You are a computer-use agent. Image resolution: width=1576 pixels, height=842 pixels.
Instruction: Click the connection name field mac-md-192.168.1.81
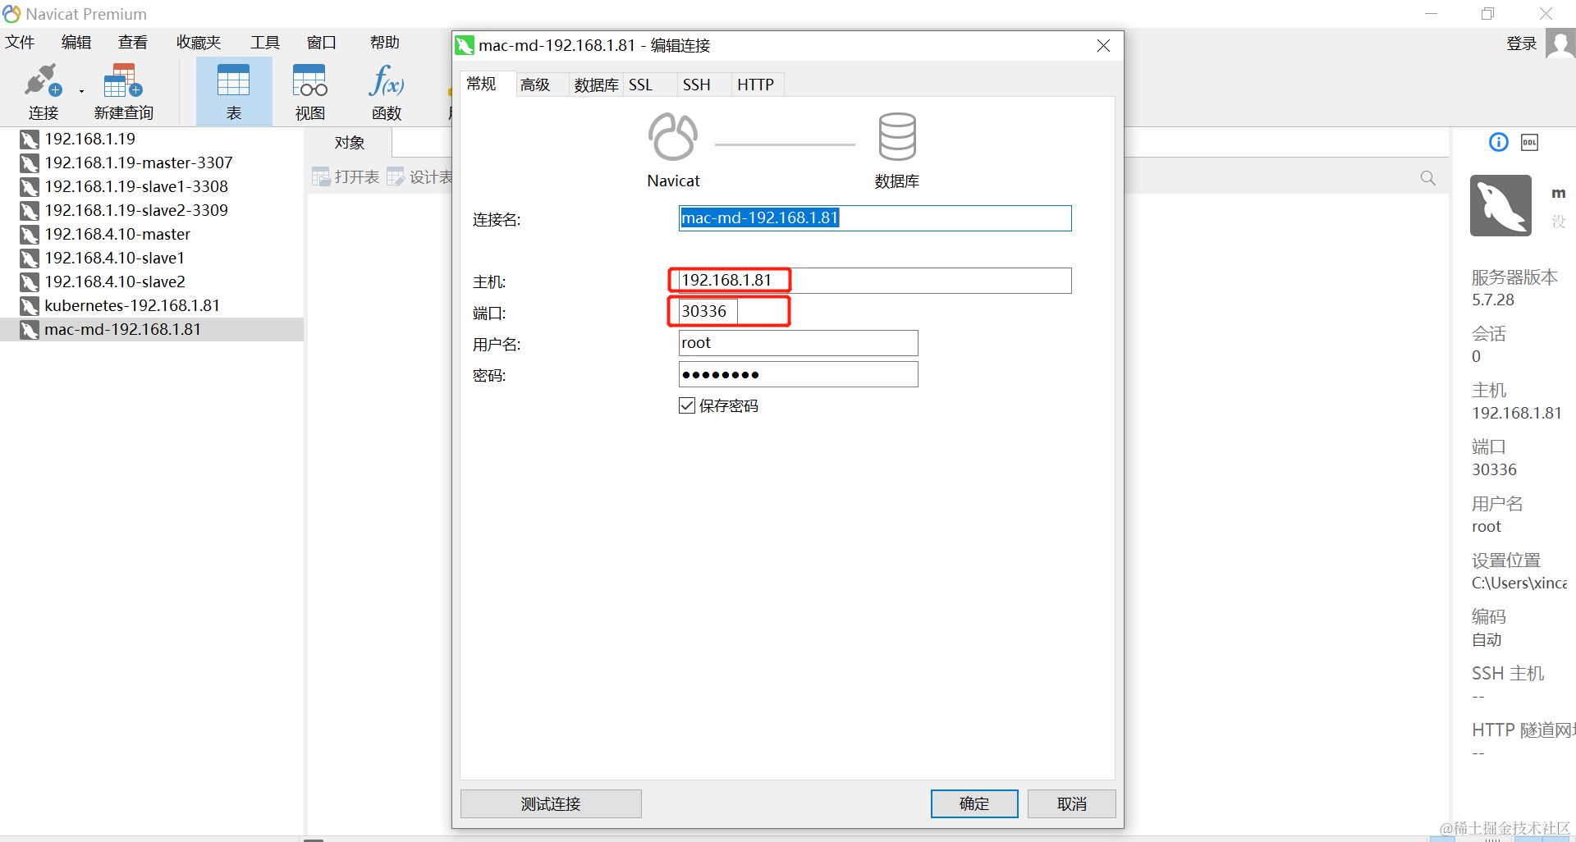coord(875,218)
